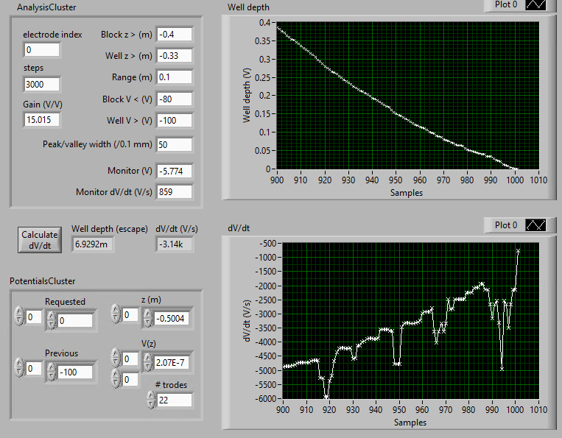Increment the Requested array index stepper
562x438 pixels.
[19, 313]
